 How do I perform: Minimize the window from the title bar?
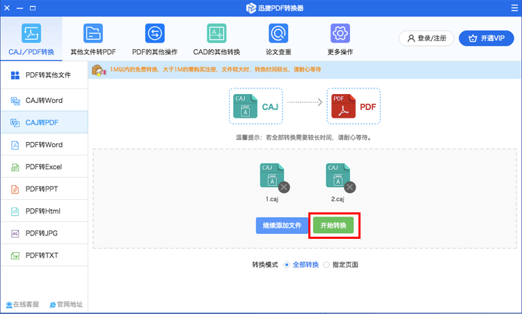click(19, 8)
